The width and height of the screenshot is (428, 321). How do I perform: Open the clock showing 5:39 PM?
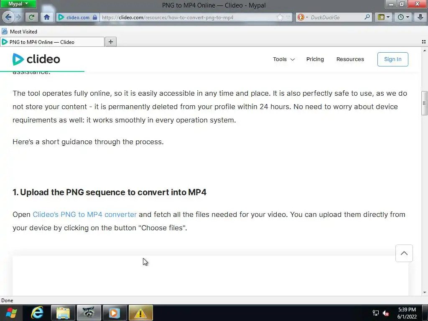point(407,313)
